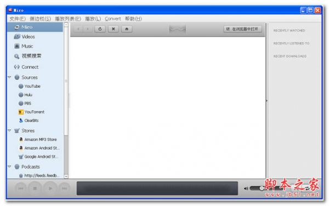Go forward in the browser toolbar

coord(88,29)
